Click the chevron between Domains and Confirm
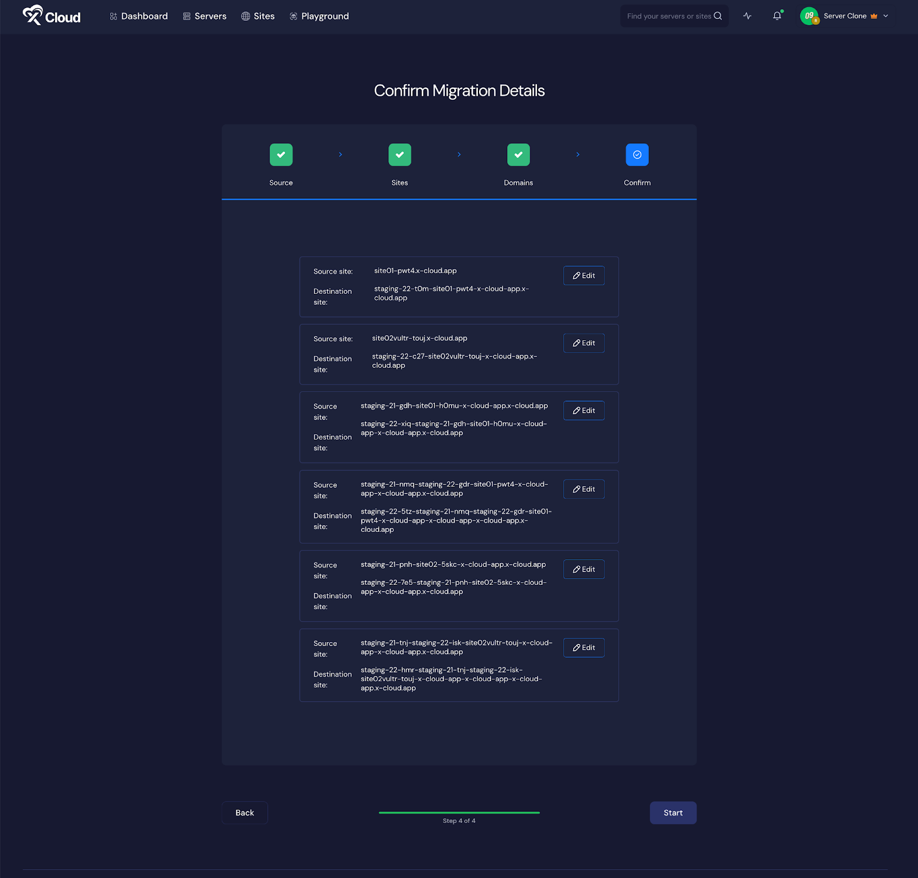Screen dimensions: 918x878 click(x=578, y=154)
